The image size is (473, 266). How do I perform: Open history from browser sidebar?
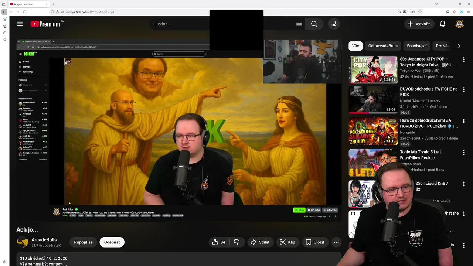5,33
